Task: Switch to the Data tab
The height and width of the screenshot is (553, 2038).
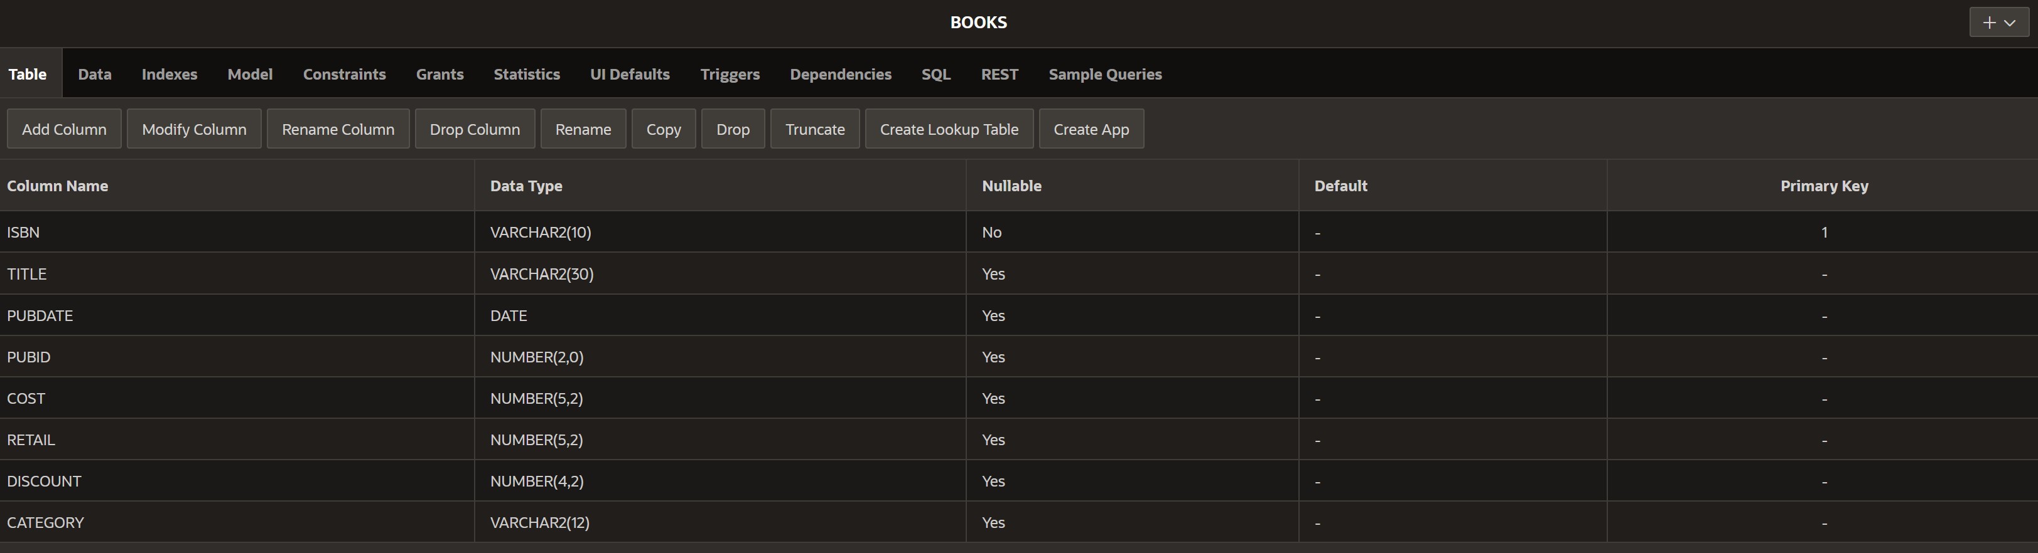Action: 95,74
